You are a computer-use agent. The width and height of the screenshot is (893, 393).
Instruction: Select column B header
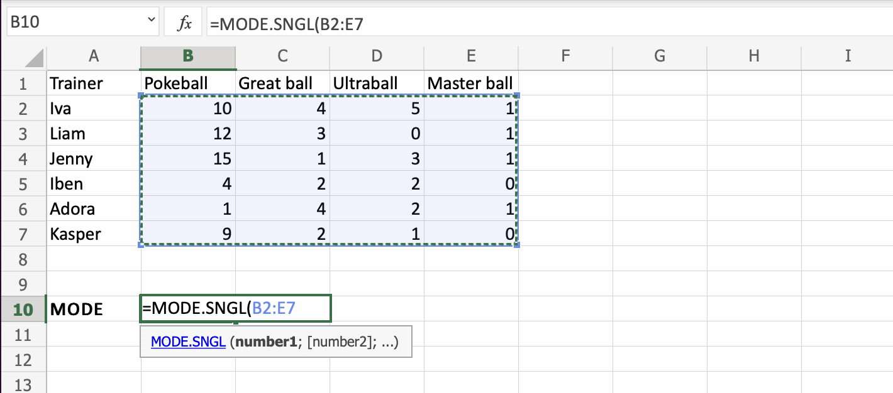(188, 57)
